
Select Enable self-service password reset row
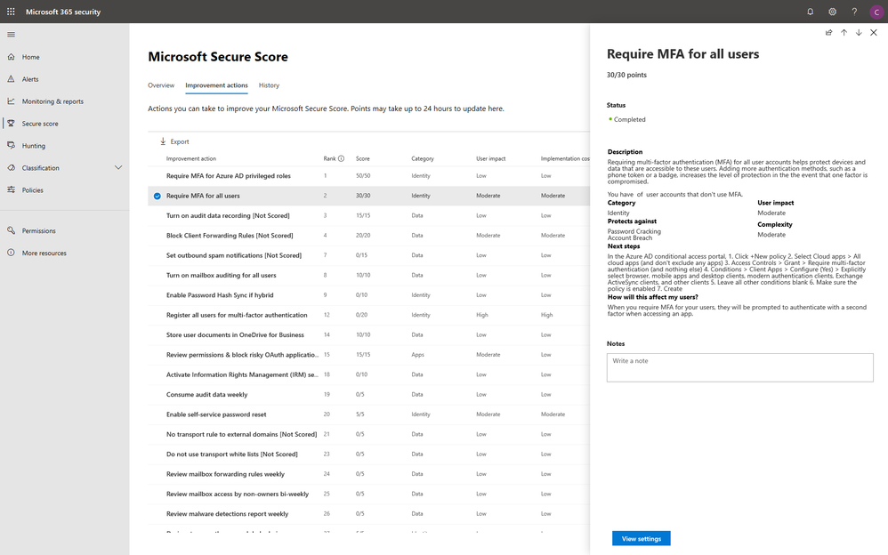pos(368,414)
